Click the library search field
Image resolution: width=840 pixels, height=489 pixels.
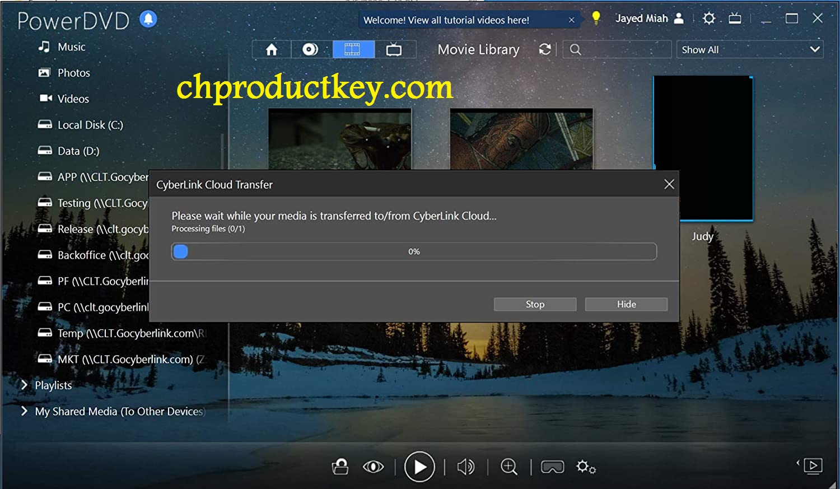(617, 49)
